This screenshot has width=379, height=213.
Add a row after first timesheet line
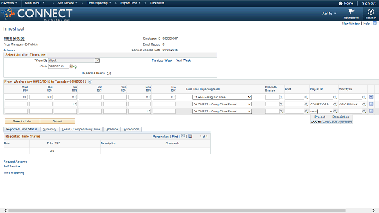[371, 97]
